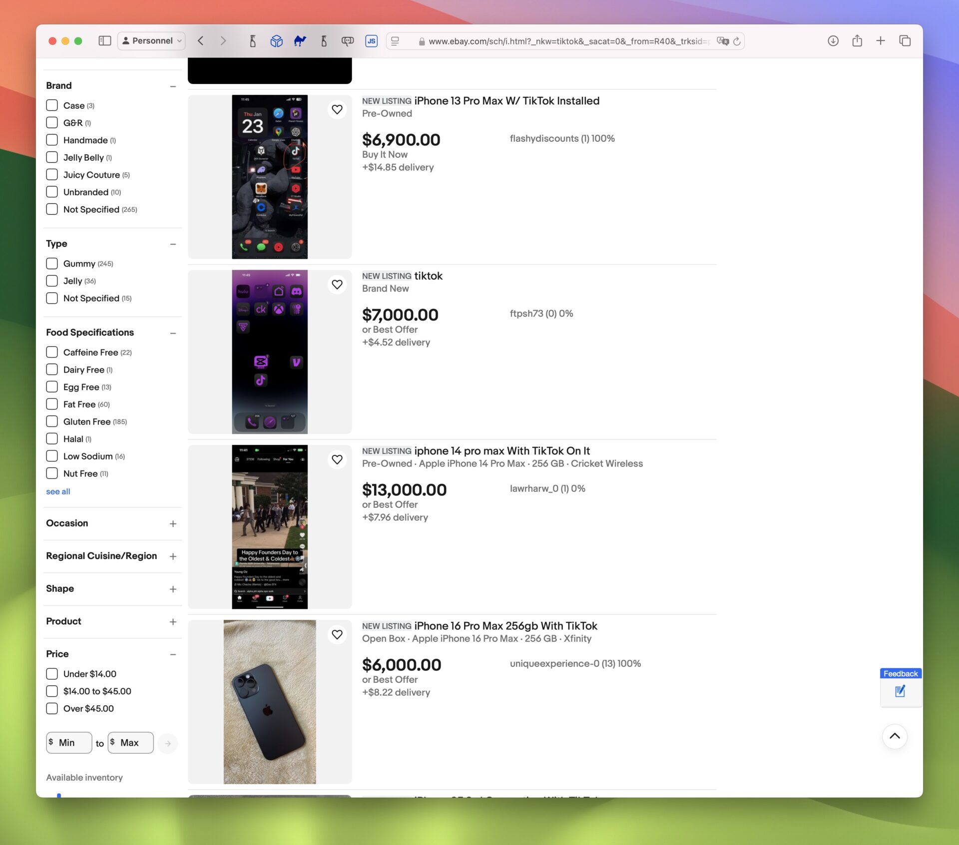Click scroll-to-top arrow button
The height and width of the screenshot is (845, 959).
894,736
